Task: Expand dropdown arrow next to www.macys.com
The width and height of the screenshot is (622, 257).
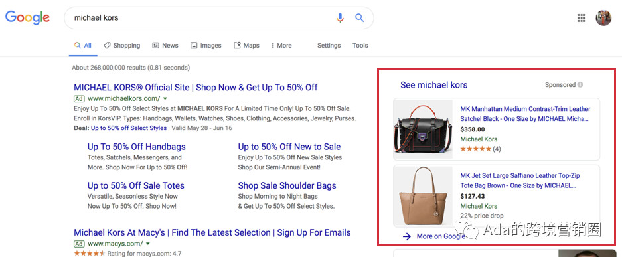Action: [x=148, y=244]
